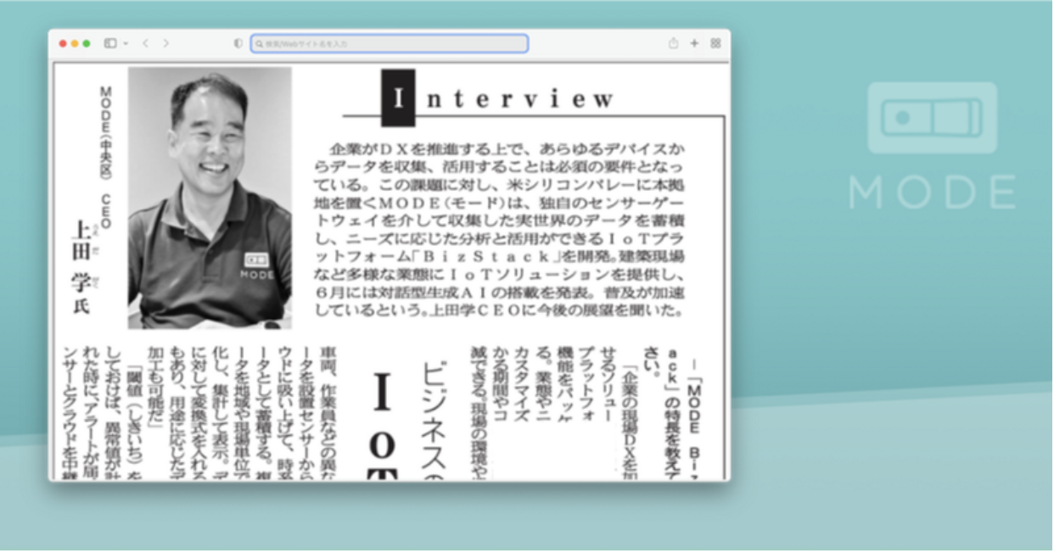Go forward to the next page
The image size is (1054, 553).
coord(166,43)
